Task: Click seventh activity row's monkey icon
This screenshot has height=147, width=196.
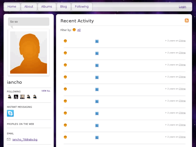Action: tap(65, 113)
